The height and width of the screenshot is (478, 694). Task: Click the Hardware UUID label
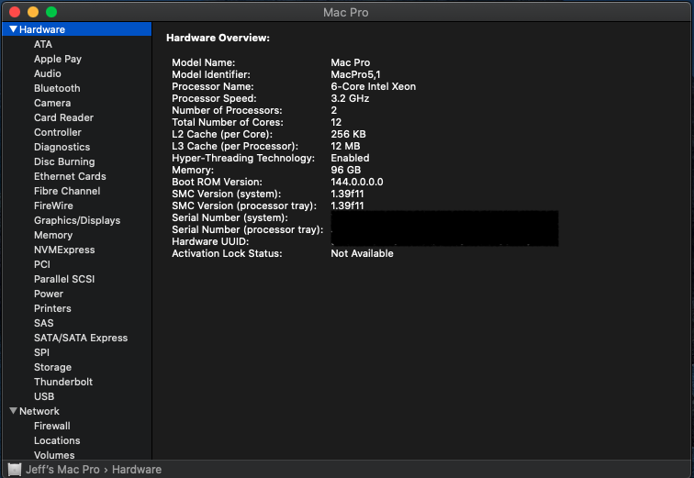tap(210, 241)
